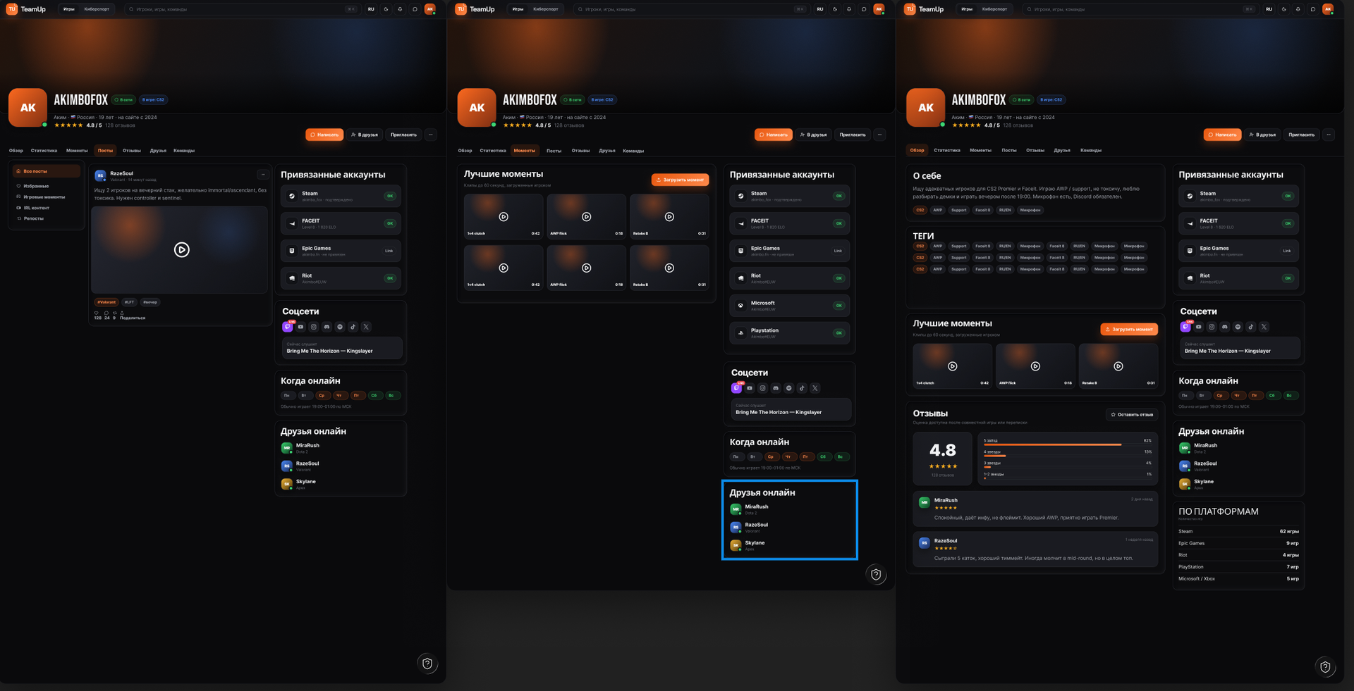This screenshot has height=691, width=1354.
Task: Click the messages chat icon in the Обзор window header
Action: (1312, 9)
